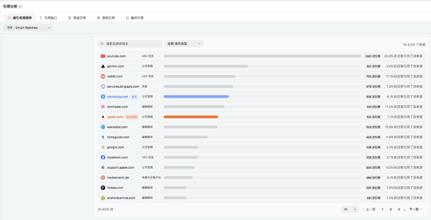431x220 pixels.
Task: Click the youtube.com domain name
Action: [116, 56]
